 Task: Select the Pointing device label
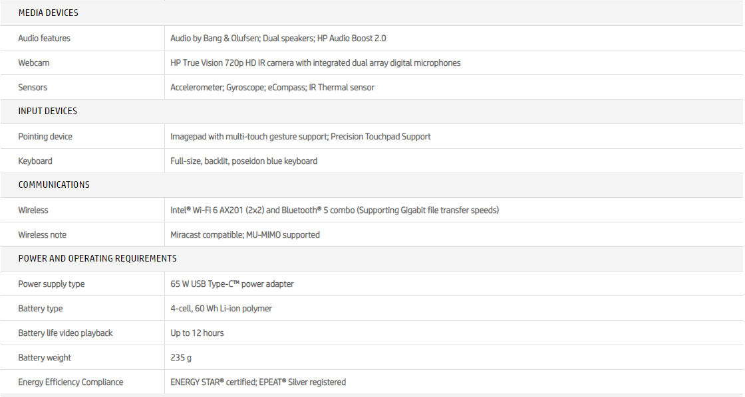click(x=45, y=137)
